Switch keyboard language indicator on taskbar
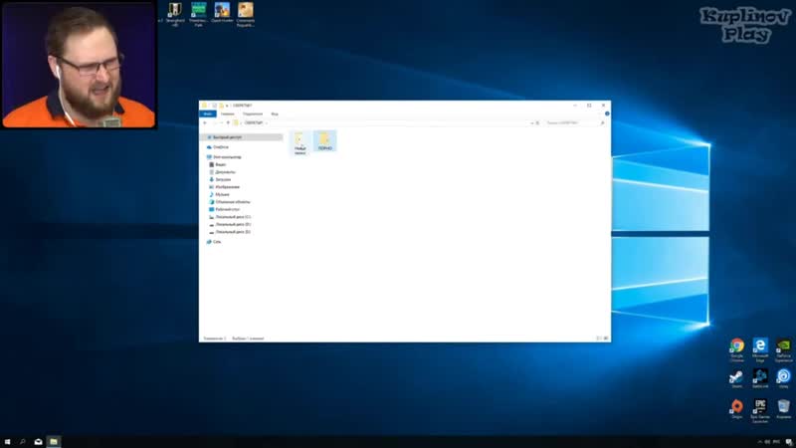The image size is (796, 448). (776, 442)
